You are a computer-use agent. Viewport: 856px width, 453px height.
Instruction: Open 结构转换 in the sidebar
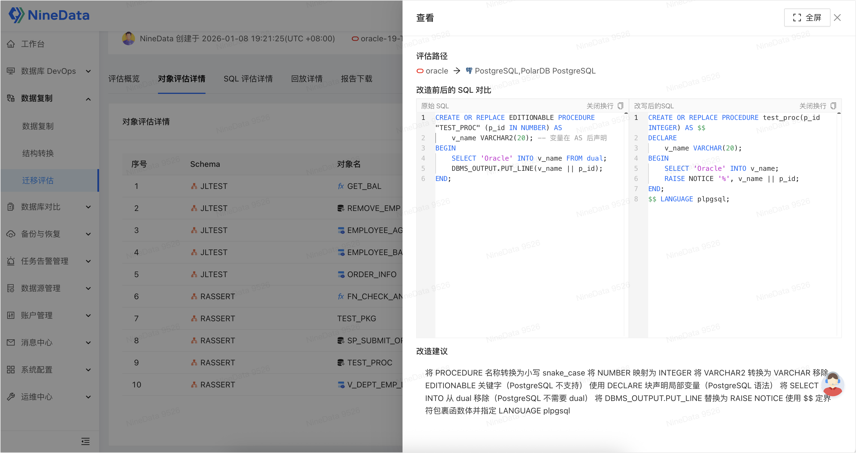coord(38,153)
